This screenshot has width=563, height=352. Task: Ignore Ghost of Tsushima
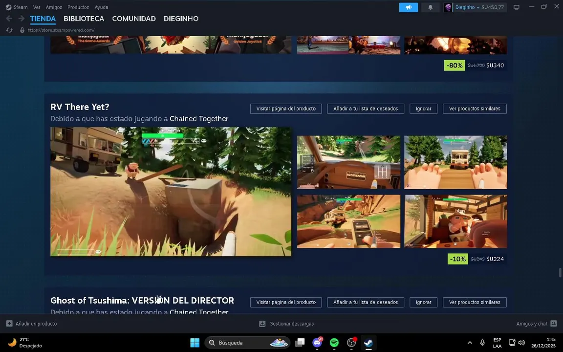[x=423, y=302]
